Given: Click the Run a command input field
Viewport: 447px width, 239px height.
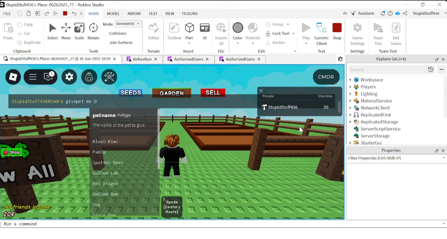Looking at the screenshot, I should coord(139,224).
